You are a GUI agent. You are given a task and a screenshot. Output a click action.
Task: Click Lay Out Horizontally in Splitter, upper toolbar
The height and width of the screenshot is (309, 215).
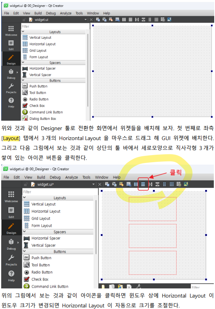[137, 19]
